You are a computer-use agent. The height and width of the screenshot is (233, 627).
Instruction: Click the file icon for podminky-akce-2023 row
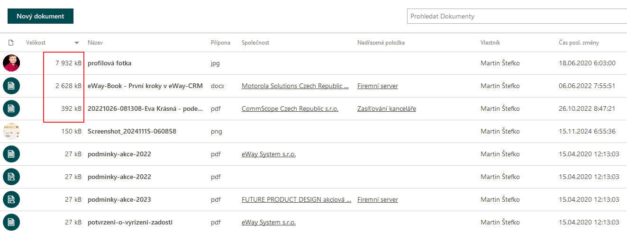[11, 199]
